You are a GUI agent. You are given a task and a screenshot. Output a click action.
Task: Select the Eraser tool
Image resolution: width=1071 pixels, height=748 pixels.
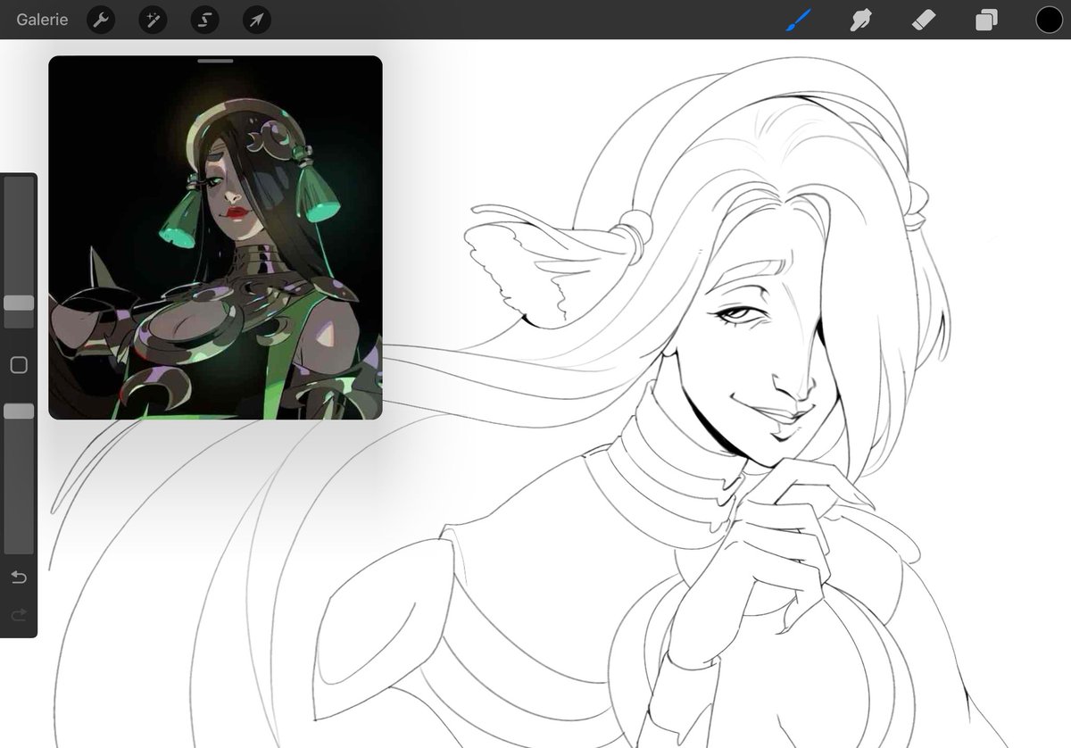(x=924, y=20)
